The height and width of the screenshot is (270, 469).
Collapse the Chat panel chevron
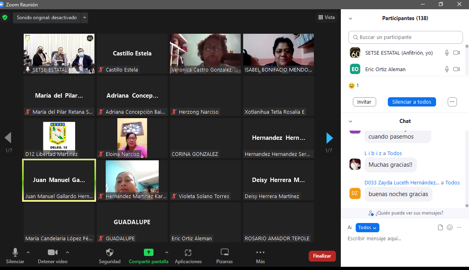[350, 121]
